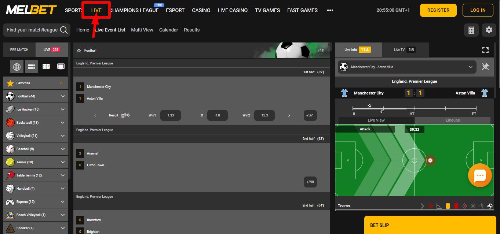Select draw odds 4.8
The width and height of the screenshot is (500, 234).
tap(218, 115)
